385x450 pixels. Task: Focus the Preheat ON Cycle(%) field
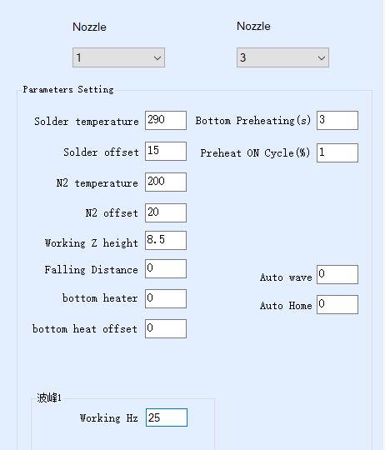[337, 153]
